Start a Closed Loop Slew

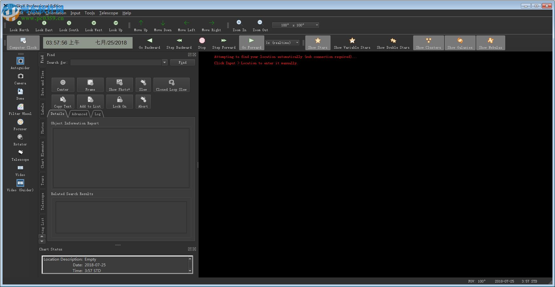click(x=171, y=85)
